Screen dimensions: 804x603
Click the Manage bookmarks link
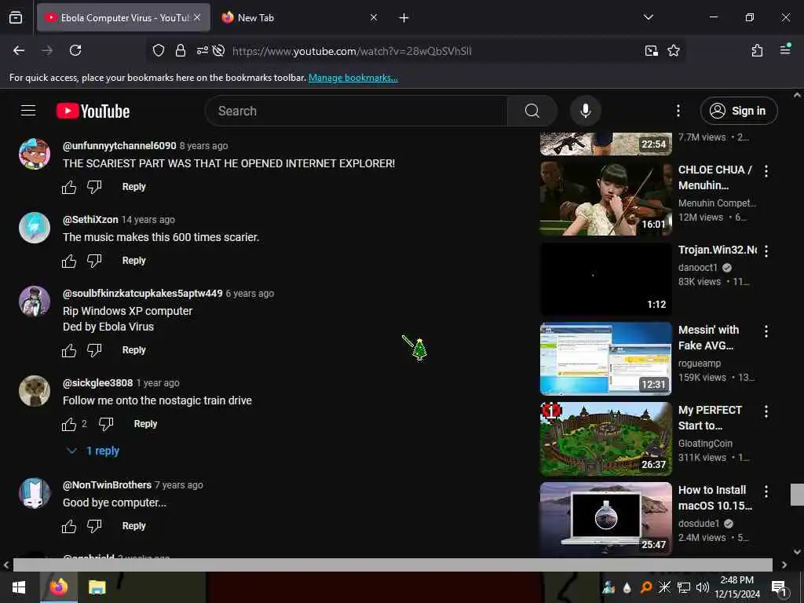[x=353, y=78]
